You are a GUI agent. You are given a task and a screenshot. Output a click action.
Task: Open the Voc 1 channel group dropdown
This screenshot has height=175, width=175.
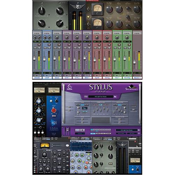[x=117, y=33]
